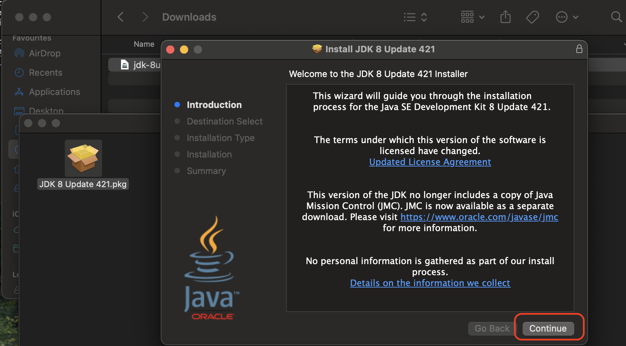The width and height of the screenshot is (626, 346).
Task: Open Applications in the Finder sidebar
Action: (54, 92)
